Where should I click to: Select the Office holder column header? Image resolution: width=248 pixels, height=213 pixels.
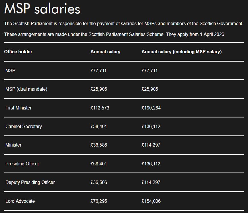coord(18,52)
